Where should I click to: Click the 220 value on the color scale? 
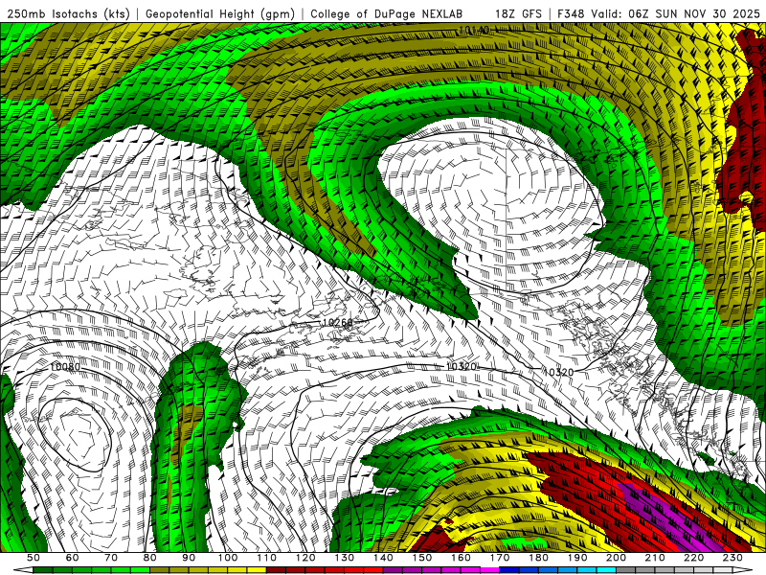tap(693, 558)
